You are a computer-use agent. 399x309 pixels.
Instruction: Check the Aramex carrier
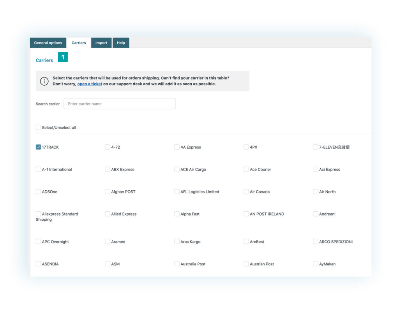(x=107, y=242)
